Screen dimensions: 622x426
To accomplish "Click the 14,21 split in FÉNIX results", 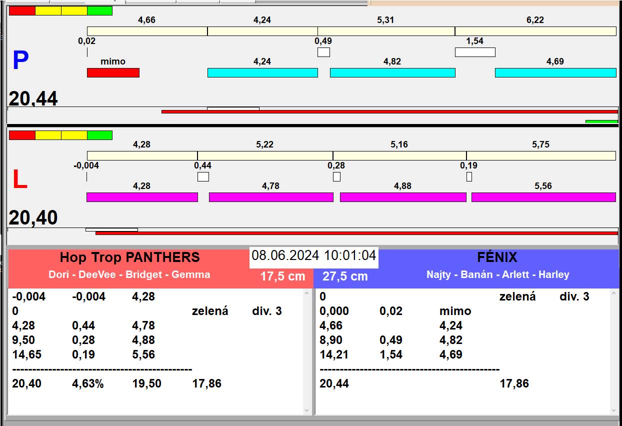I will (334, 354).
